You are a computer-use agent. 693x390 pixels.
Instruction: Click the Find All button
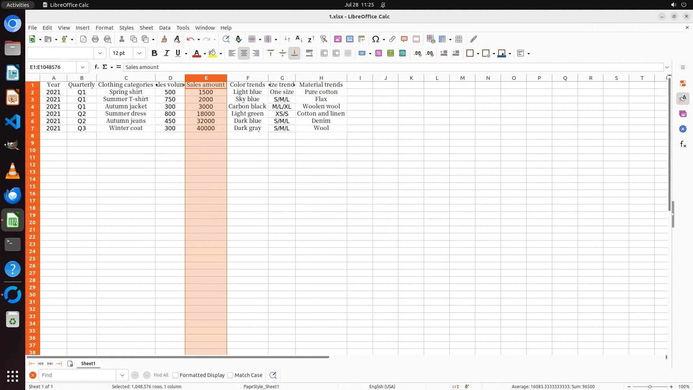[161, 375]
